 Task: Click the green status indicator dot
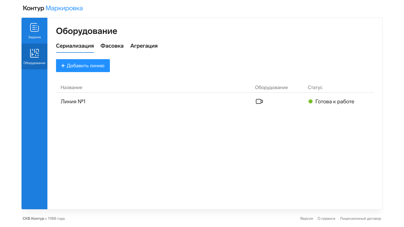click(310, 101)
